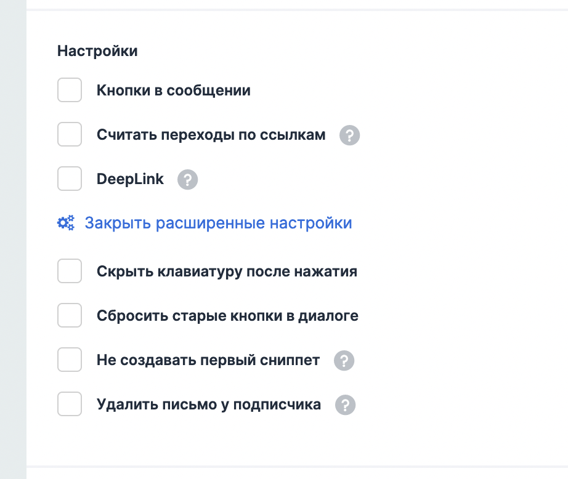Collapse via Закрыть расширенные настройки link

coord(218,223)
